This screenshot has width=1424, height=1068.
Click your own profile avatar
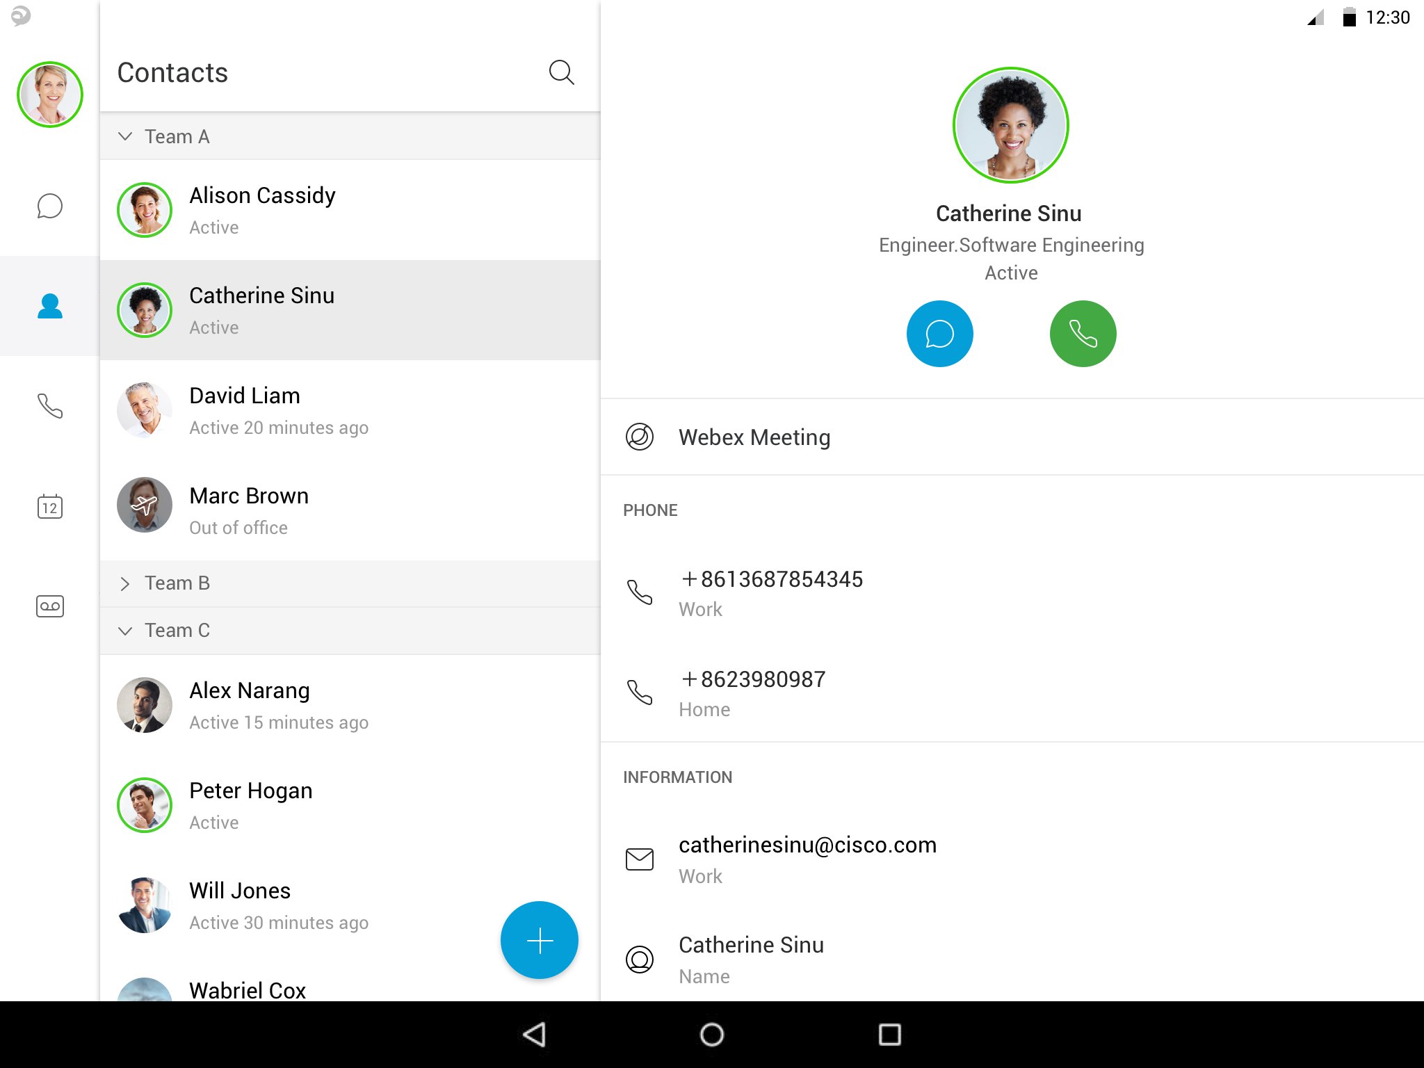tap(49, 94)
